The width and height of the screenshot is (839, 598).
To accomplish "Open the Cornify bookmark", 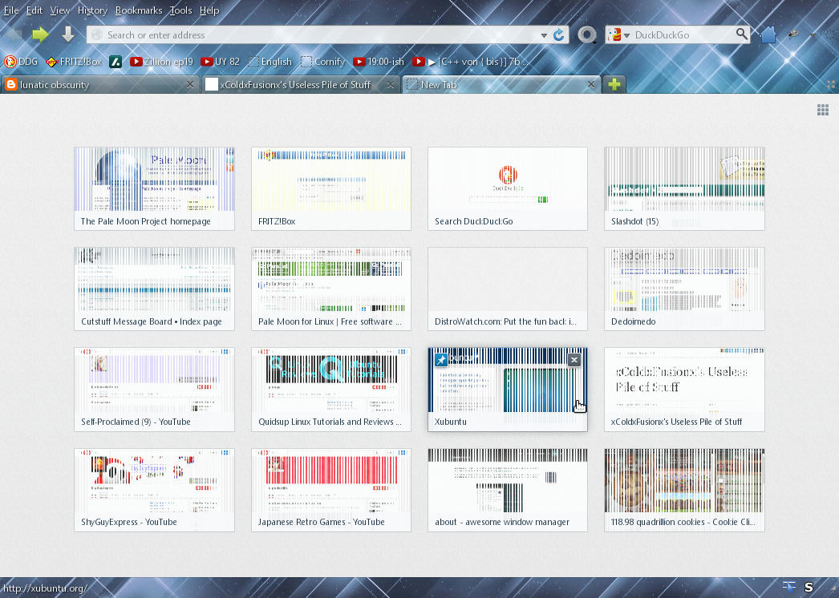I will [x=322, y=62].
